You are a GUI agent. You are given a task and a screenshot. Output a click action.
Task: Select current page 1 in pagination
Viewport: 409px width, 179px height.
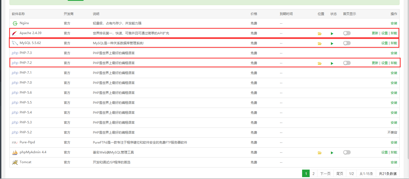[306, 174]
